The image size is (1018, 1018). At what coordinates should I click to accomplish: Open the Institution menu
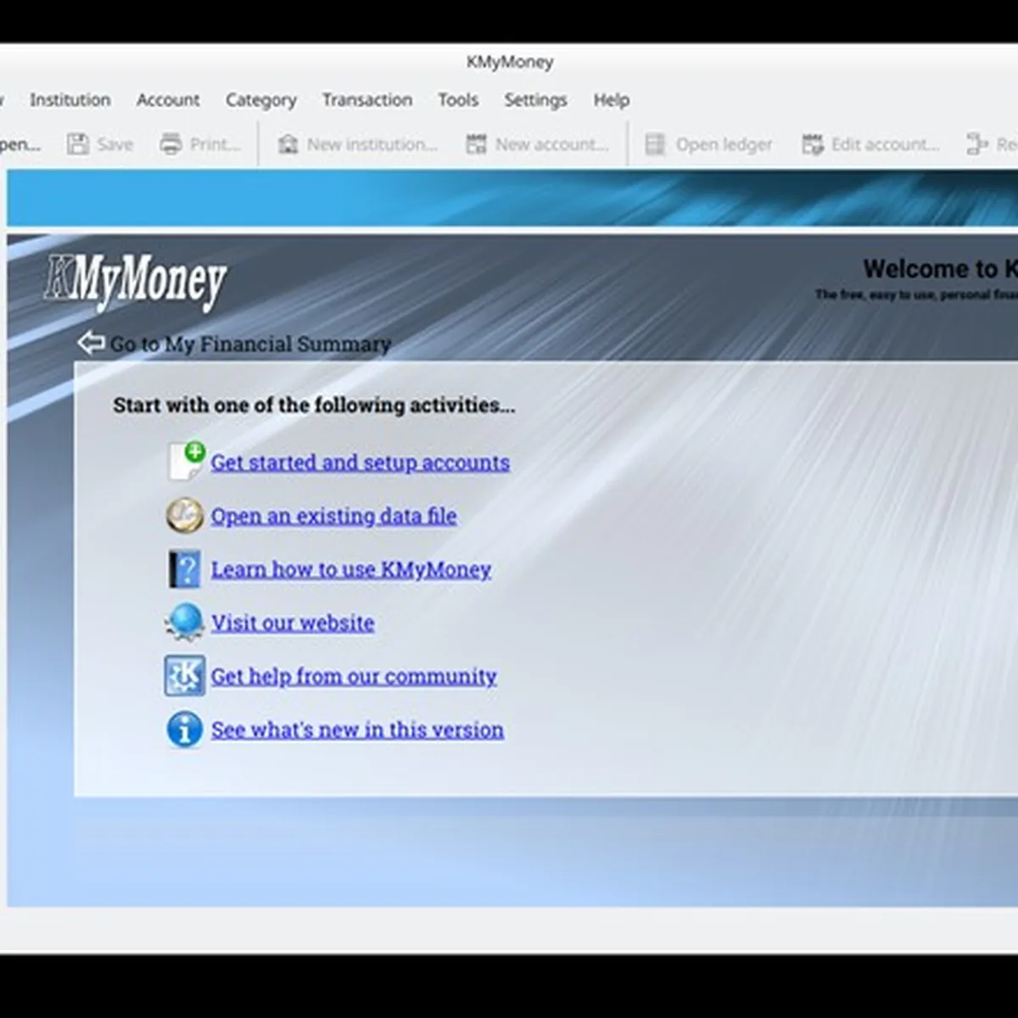tap(70, 100)
